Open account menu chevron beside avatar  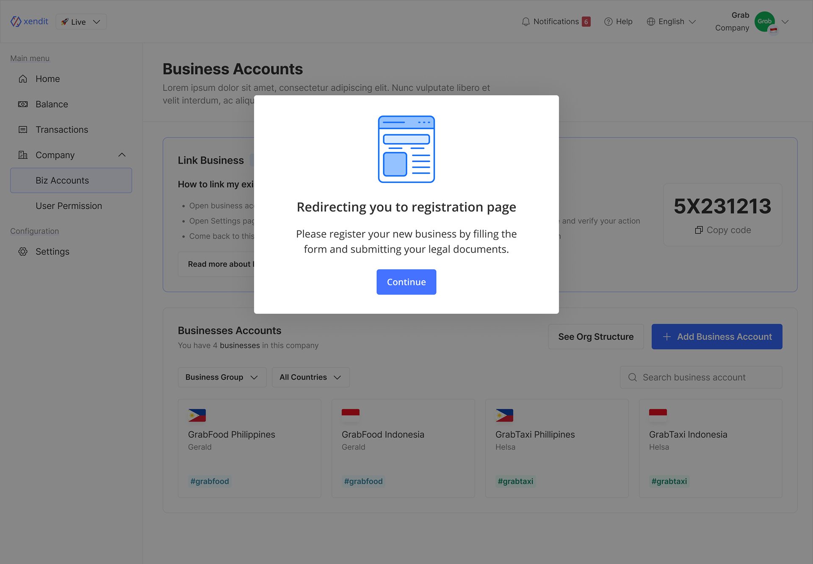pos(785,22)
